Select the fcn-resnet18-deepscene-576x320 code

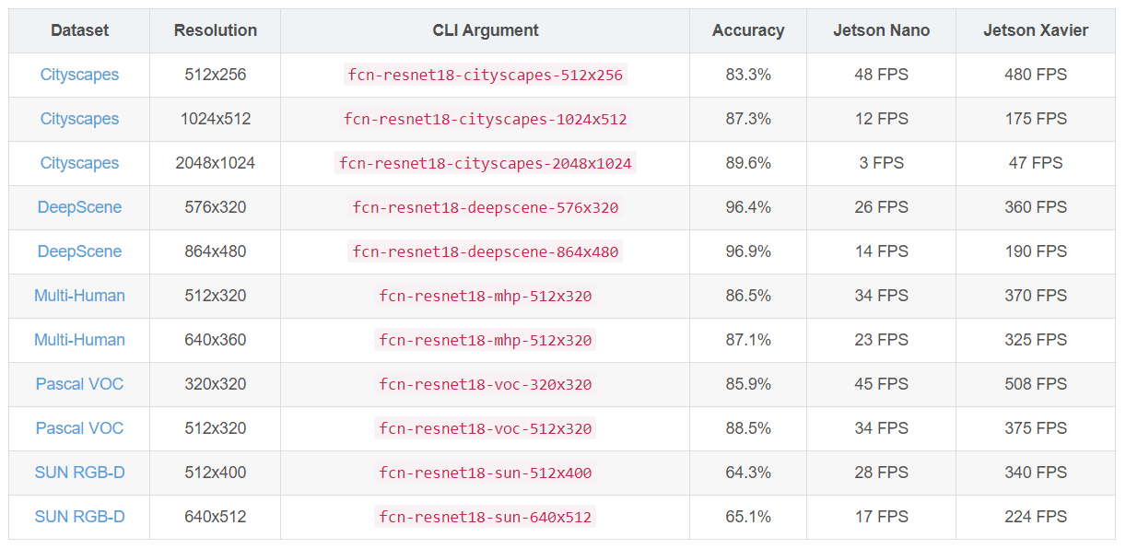tap(486, 207)
